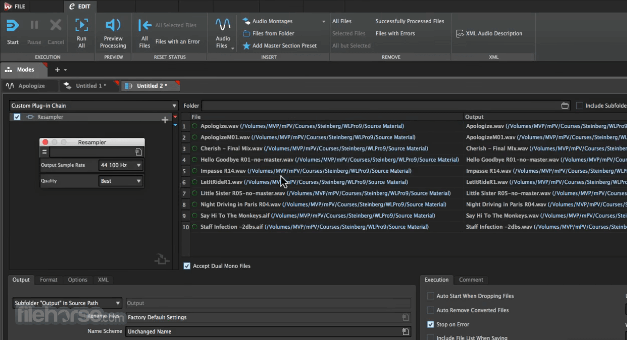Screen dimensions: 627x340
Task: Close the Resampler plug-in window
Action: 45,143
